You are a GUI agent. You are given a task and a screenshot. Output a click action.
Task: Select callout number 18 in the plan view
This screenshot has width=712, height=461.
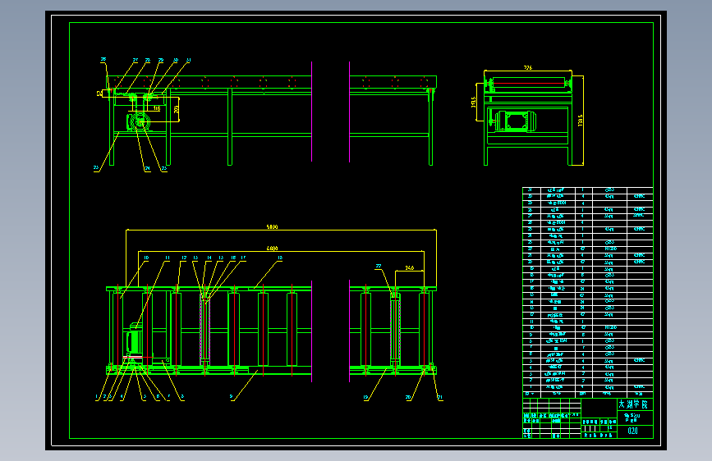point(280,258)
